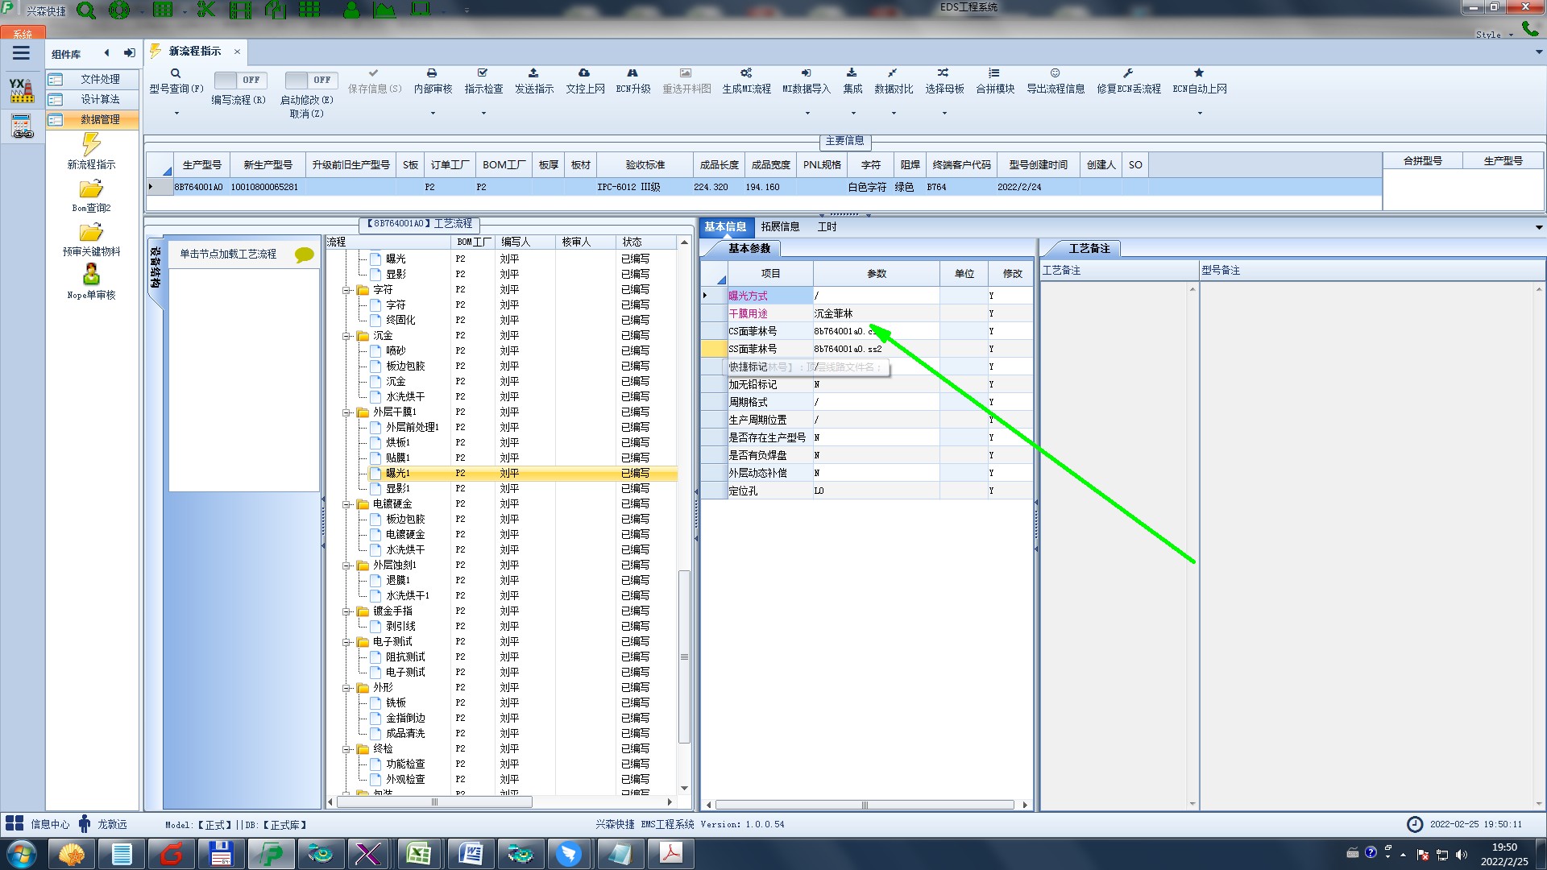
Task: Click the 集成 download icon
Action: [852, 72]
